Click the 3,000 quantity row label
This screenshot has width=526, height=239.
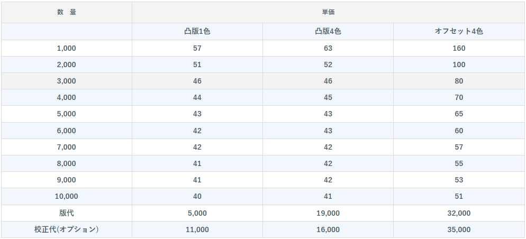click(x=67, y=81)
